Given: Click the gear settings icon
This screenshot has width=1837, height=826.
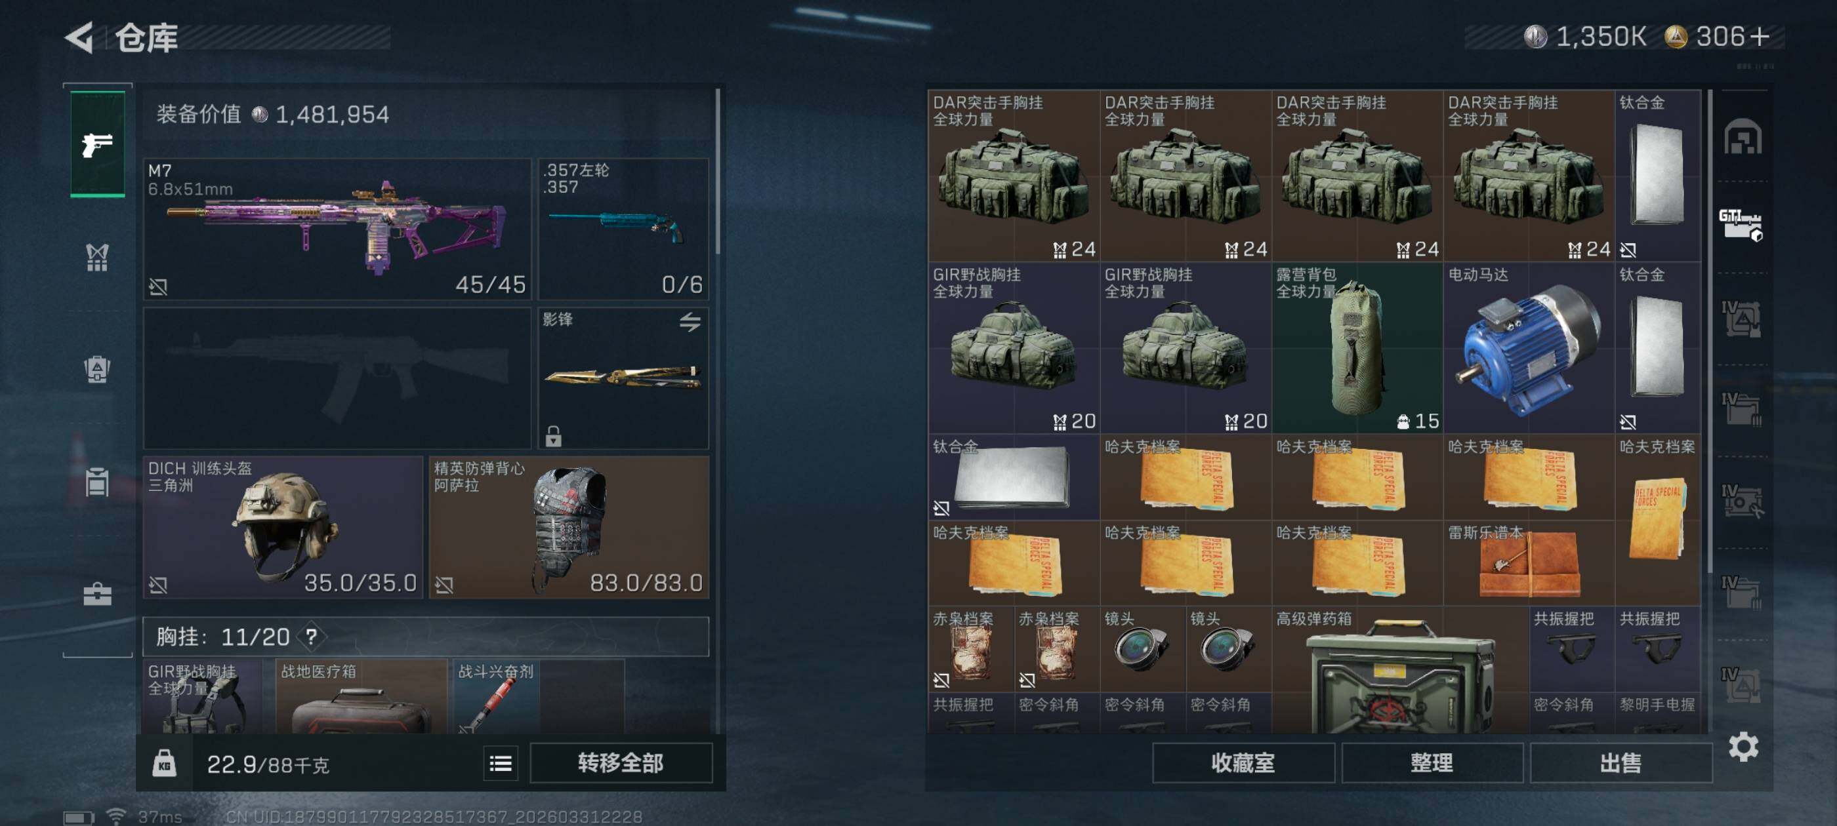Looking at the screenshot, I should 1743,746.
